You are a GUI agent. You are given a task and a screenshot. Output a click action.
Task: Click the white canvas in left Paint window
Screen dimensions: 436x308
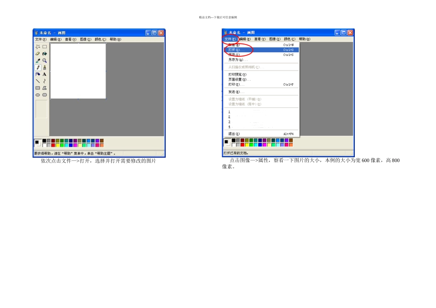pyautogui.click(x=78, y=71)
